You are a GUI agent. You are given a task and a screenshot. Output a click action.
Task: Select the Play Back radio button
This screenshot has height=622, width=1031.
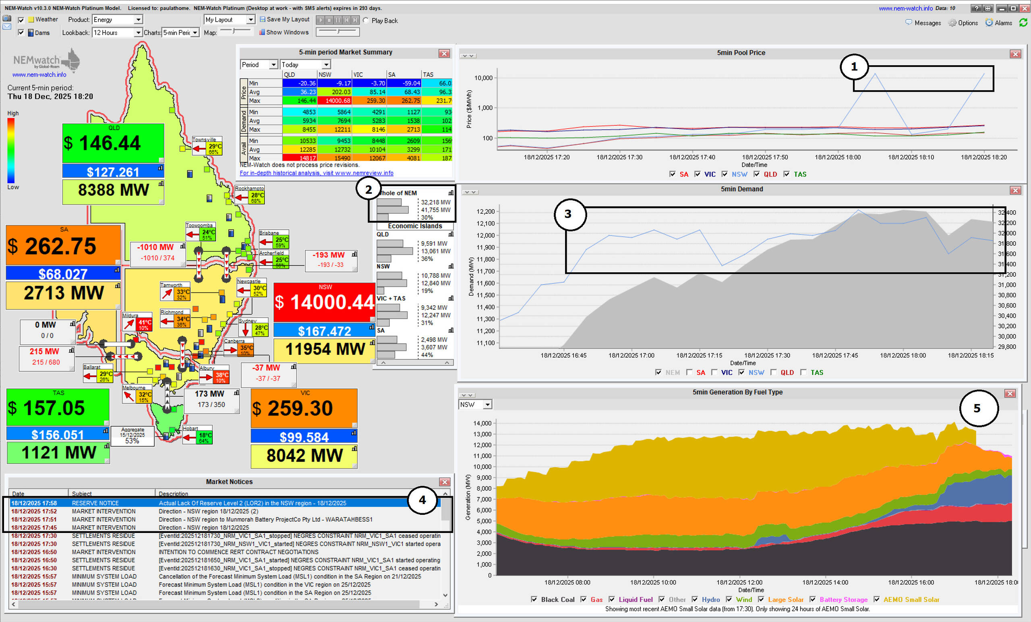point(366,21)
